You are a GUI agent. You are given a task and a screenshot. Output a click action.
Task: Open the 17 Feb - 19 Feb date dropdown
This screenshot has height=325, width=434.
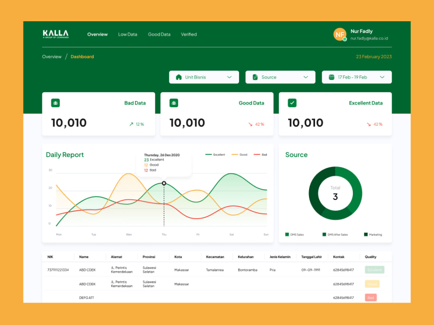coord(357,77)
